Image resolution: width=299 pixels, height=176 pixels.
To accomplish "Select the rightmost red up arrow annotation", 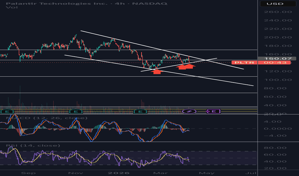I will click(x=190, y=66).
